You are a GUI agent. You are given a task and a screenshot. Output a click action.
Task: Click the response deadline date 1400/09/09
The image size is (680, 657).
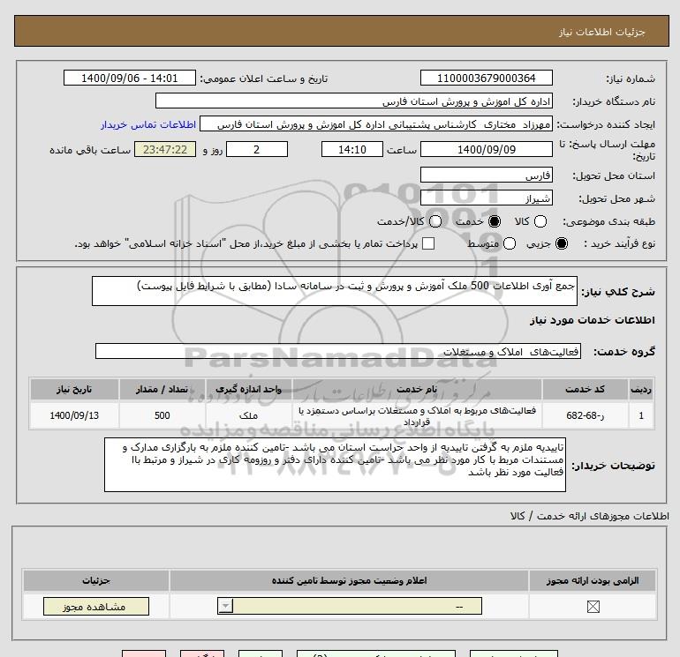486,149
